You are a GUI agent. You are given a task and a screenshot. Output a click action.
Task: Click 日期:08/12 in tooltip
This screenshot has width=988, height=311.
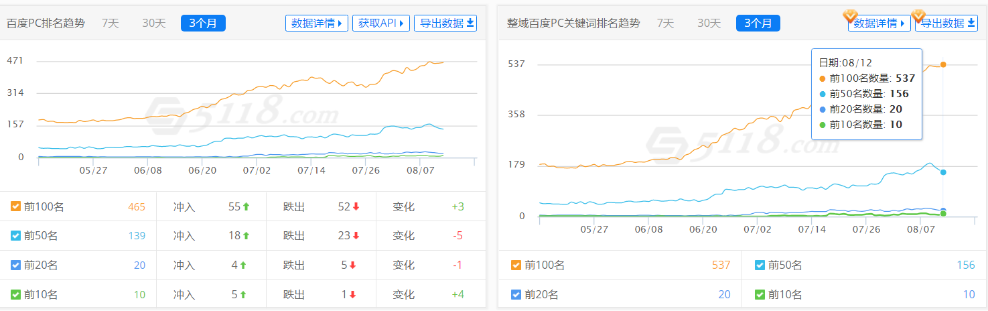(x=846, y=62)
